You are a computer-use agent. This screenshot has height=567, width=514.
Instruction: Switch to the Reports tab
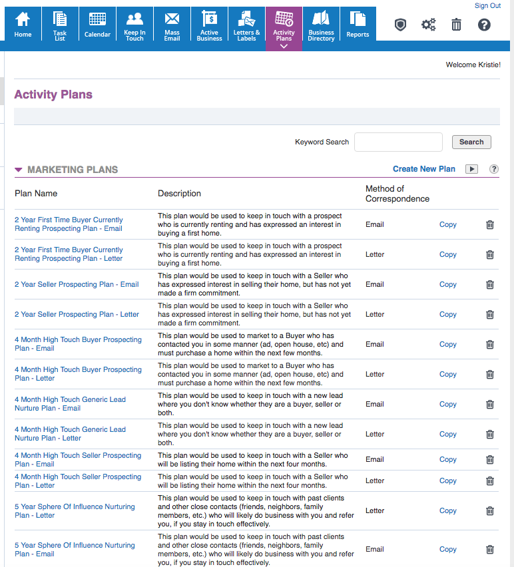coord(358,25)
